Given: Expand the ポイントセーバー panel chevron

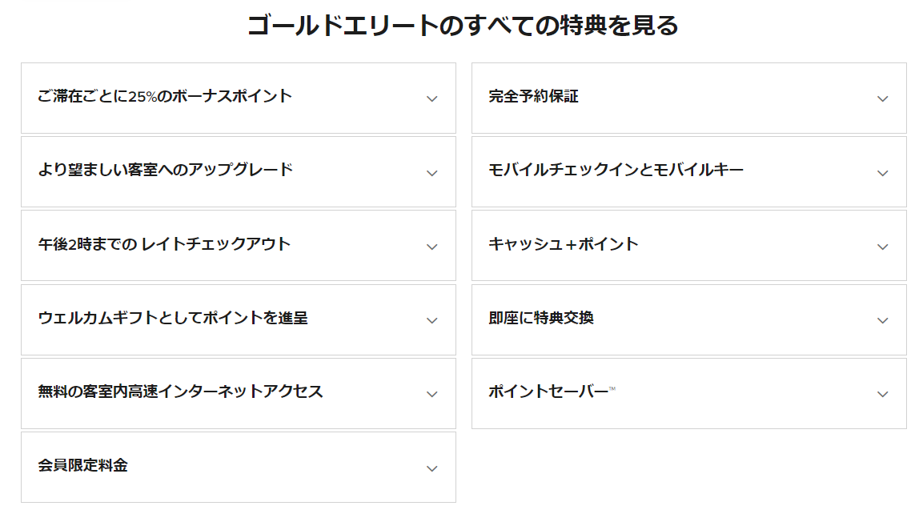Looking at the screenshot, I should tap(883, 393).
